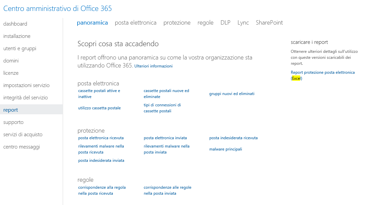Open rilevamenti malware nella posta ricevuta
The width and height of the screenshot is (371, 205).
(x=101, y=149)
